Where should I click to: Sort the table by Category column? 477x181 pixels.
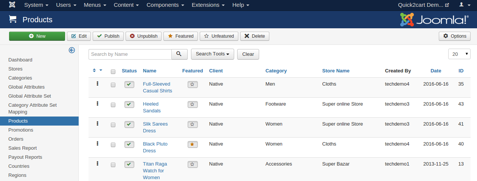coord(276,71)
